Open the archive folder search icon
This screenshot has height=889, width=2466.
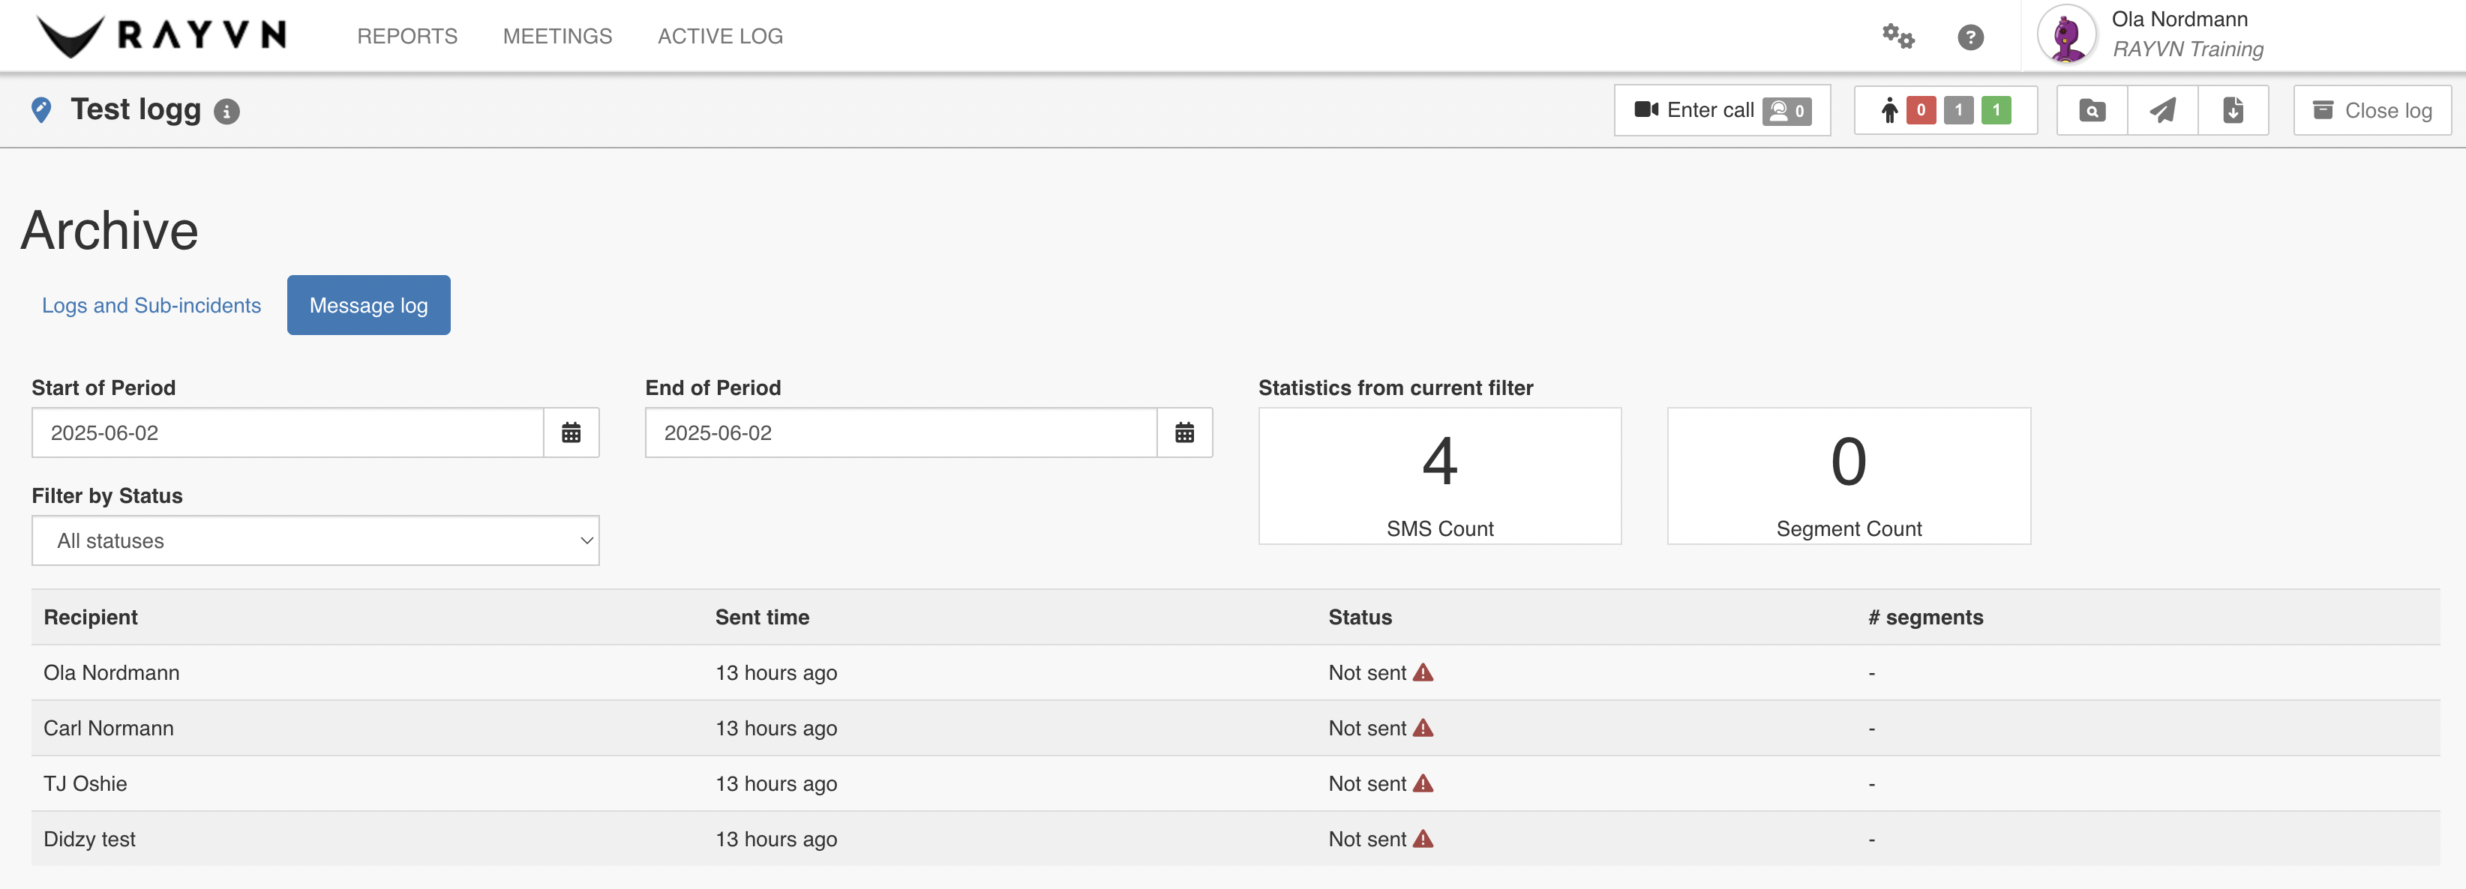[2092, 110]
